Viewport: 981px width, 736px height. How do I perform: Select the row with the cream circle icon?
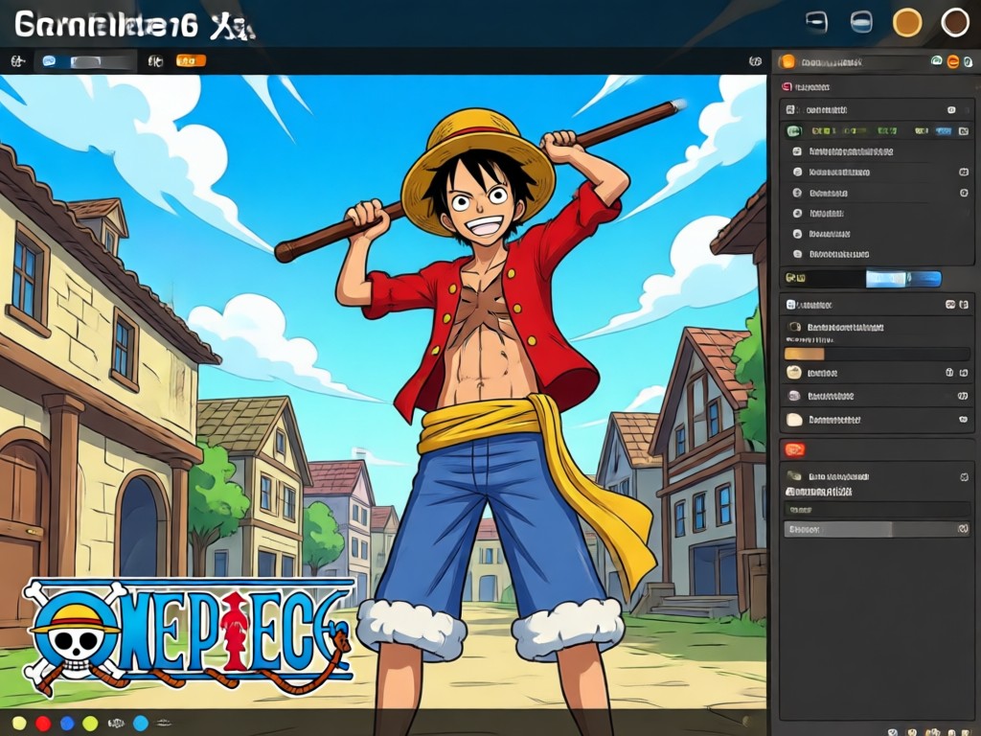pyautogui.click(x=877, y=373)
